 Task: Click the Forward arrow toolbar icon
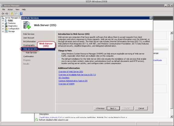click(x=7, y=14)
